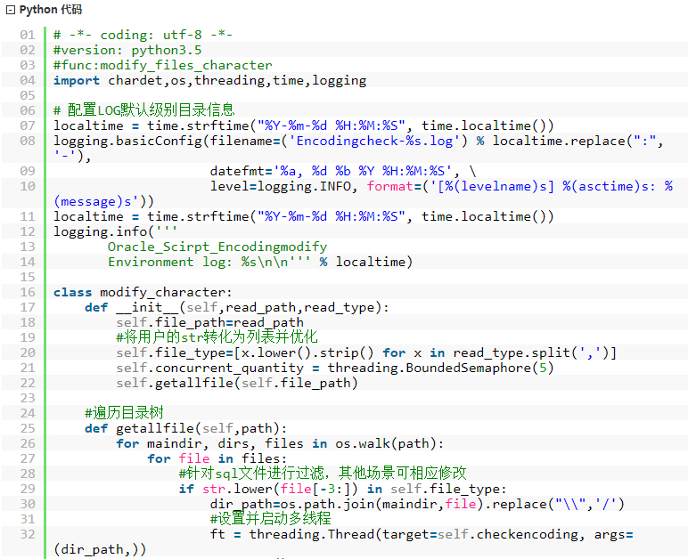The image size is (688, 559).
Task: Click 'self.getallfile(self.file_path)' line
Action: (x=237, y=383)
